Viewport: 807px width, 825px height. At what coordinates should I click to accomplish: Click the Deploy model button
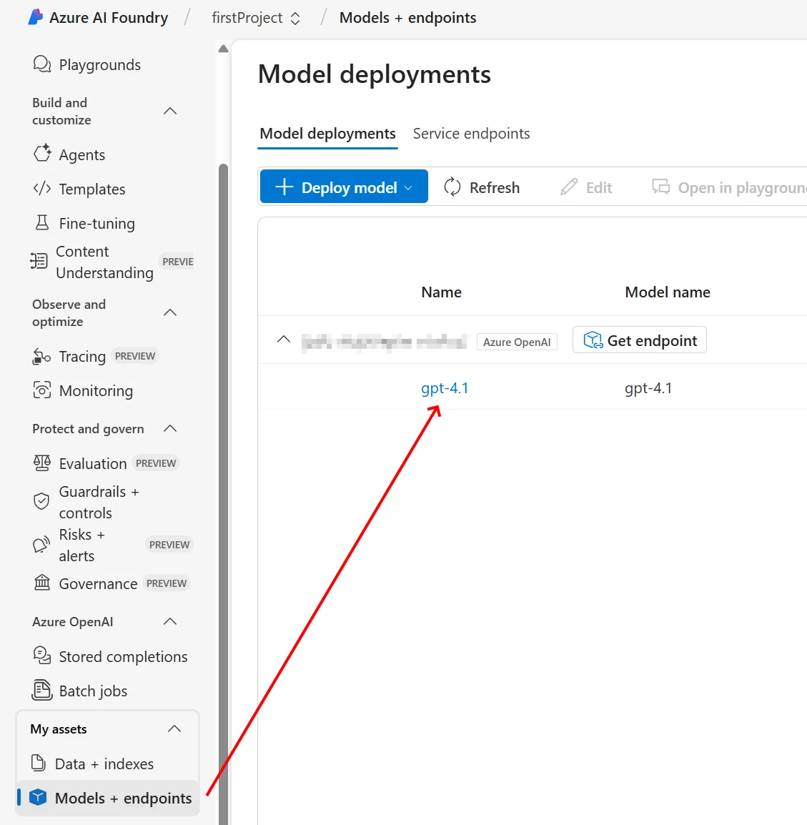(344, 187)
